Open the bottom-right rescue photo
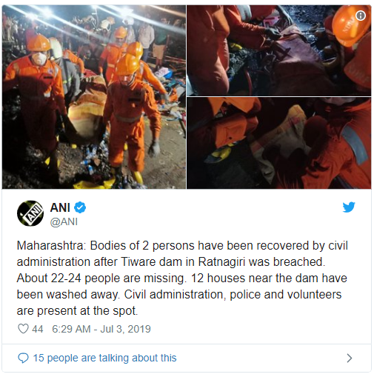Screen dimensions: 374x377 pos(278,143)
